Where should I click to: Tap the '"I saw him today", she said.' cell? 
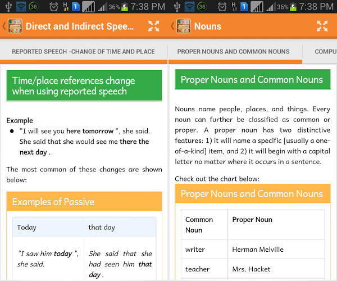(x=48, y=259)
